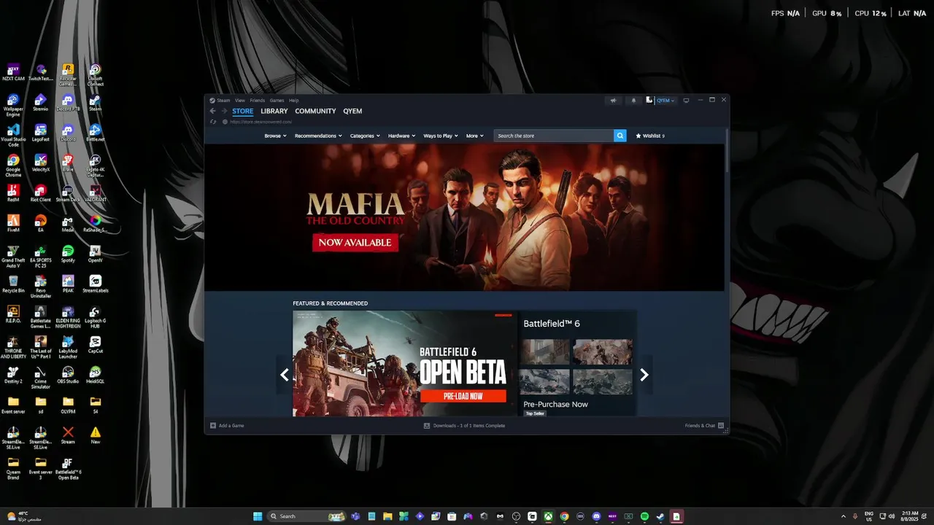Click Steam's forward navigation arrow
This screenshot has height=525, width=934.
224,111
